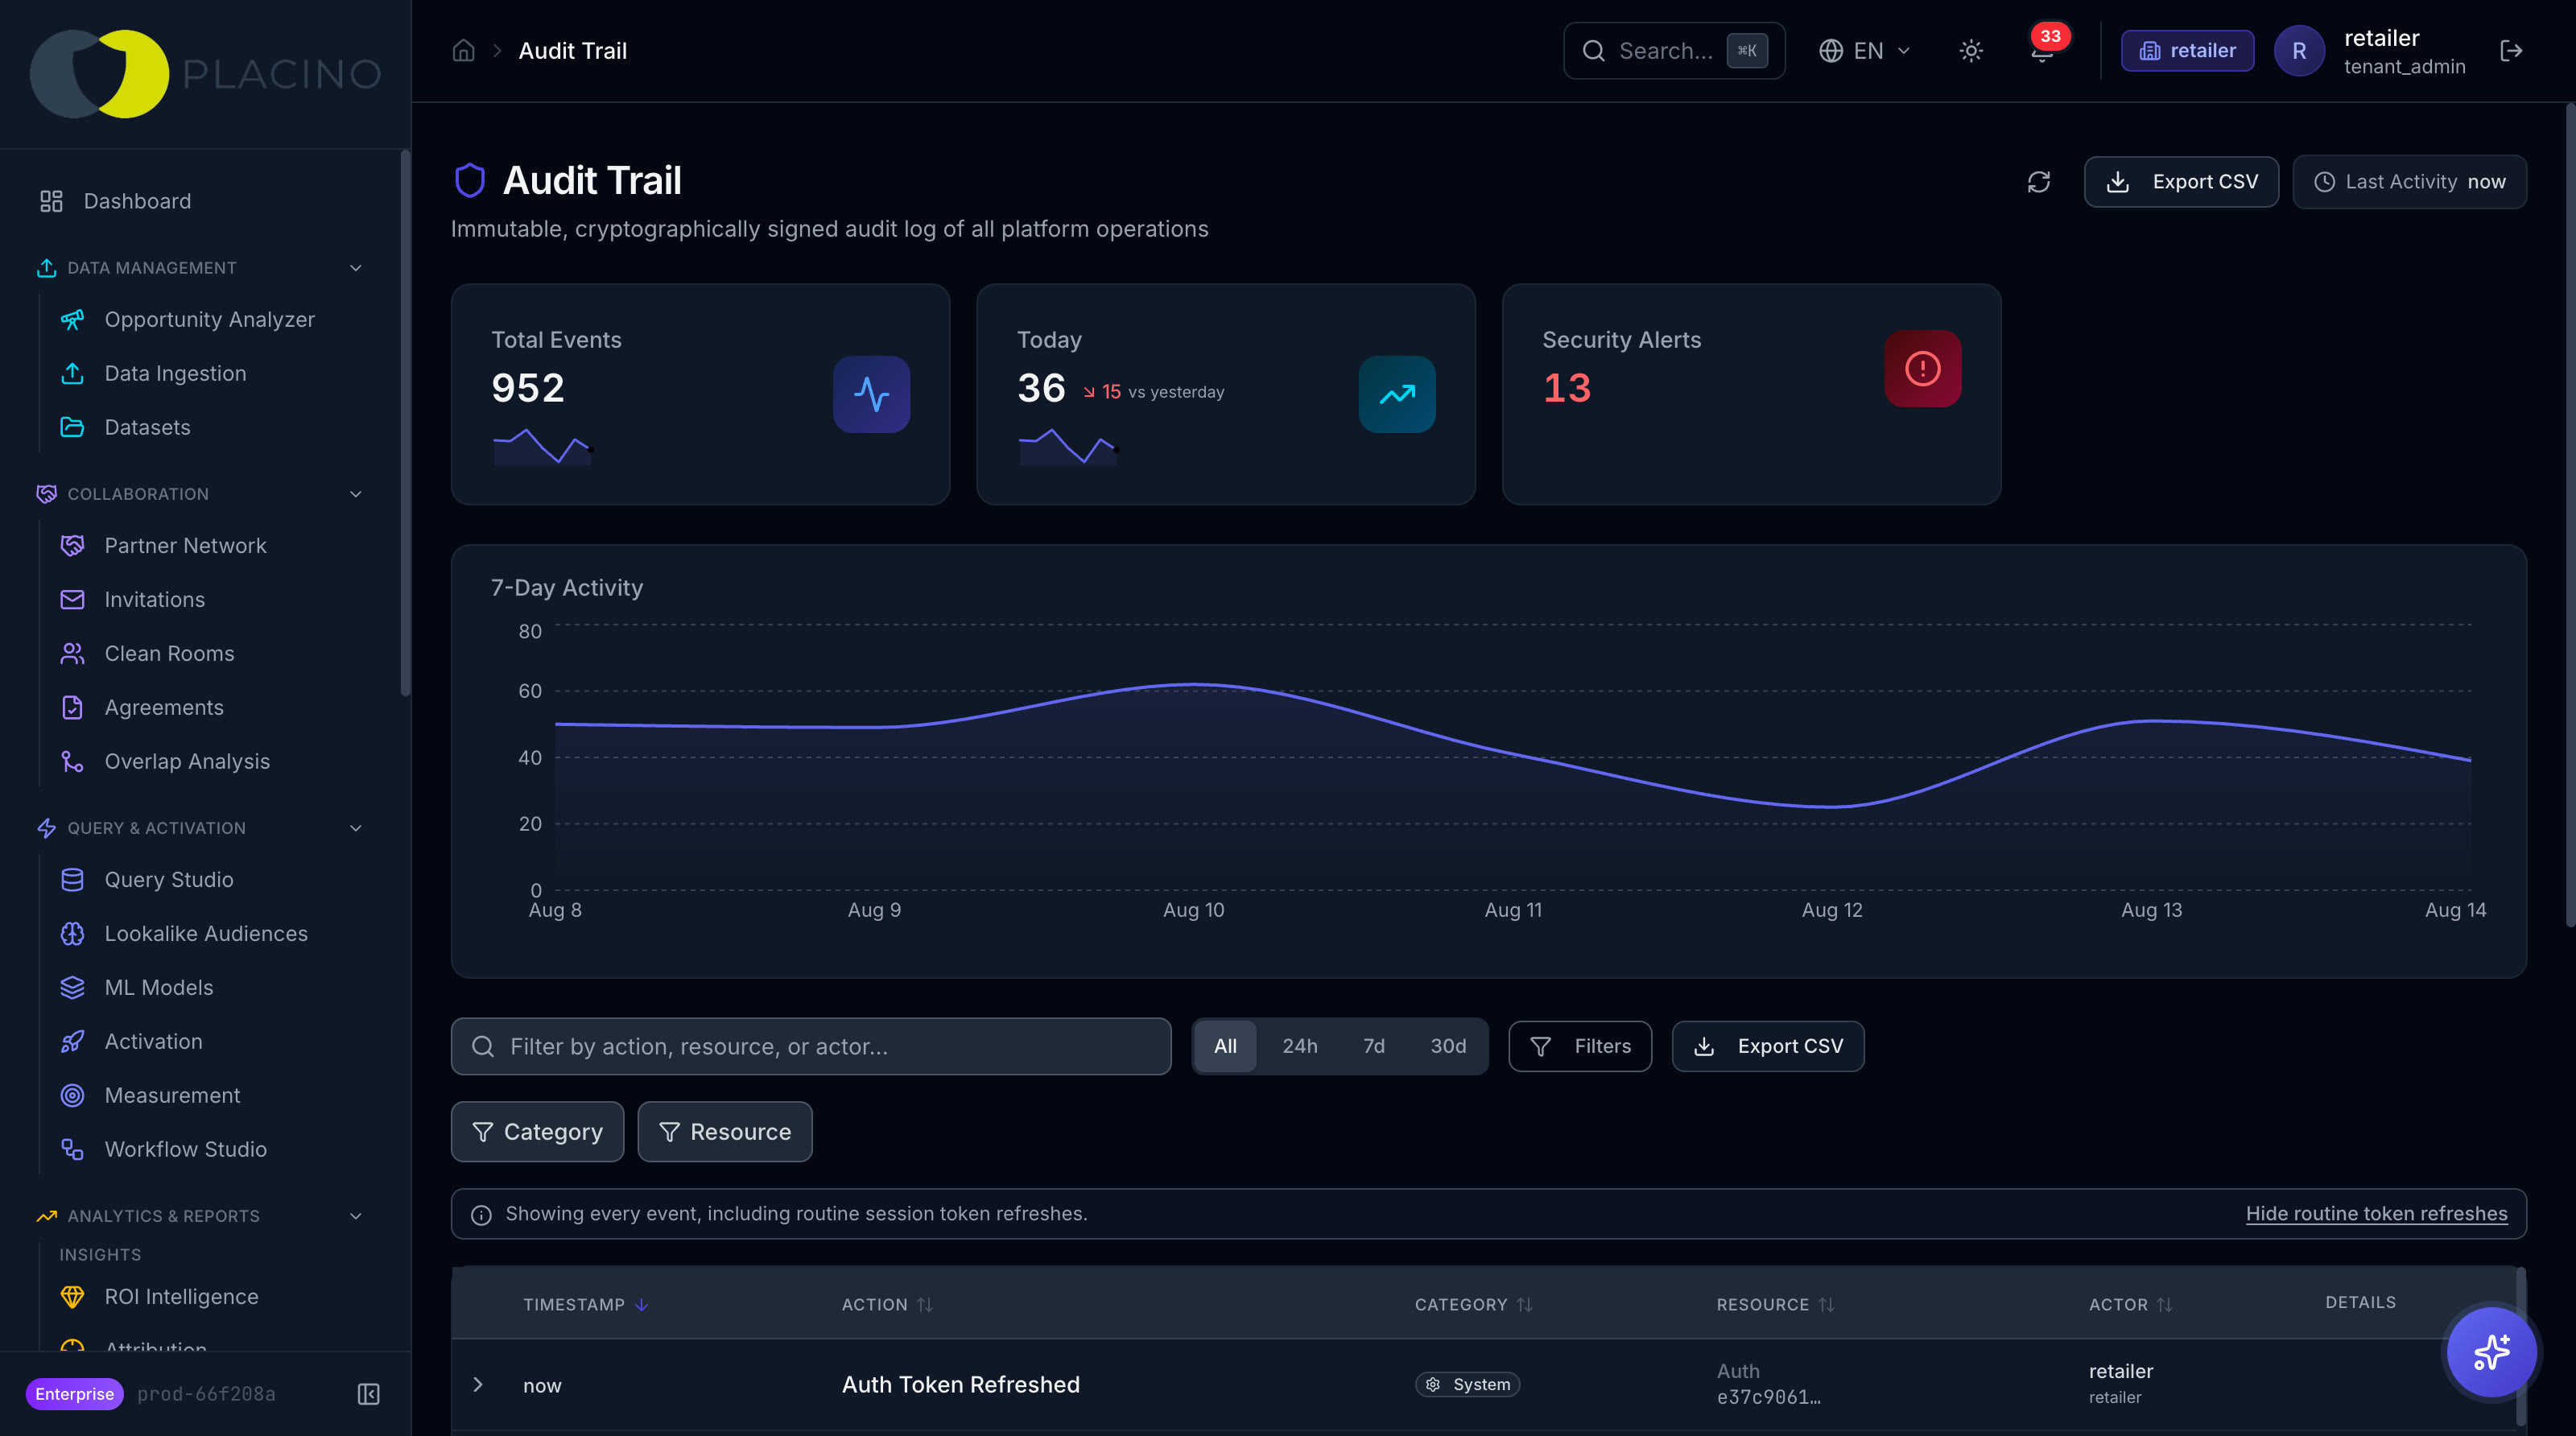Sort by the Action column
This screenshot has height=1436, width=2576.
click(x=886, y=1304)
